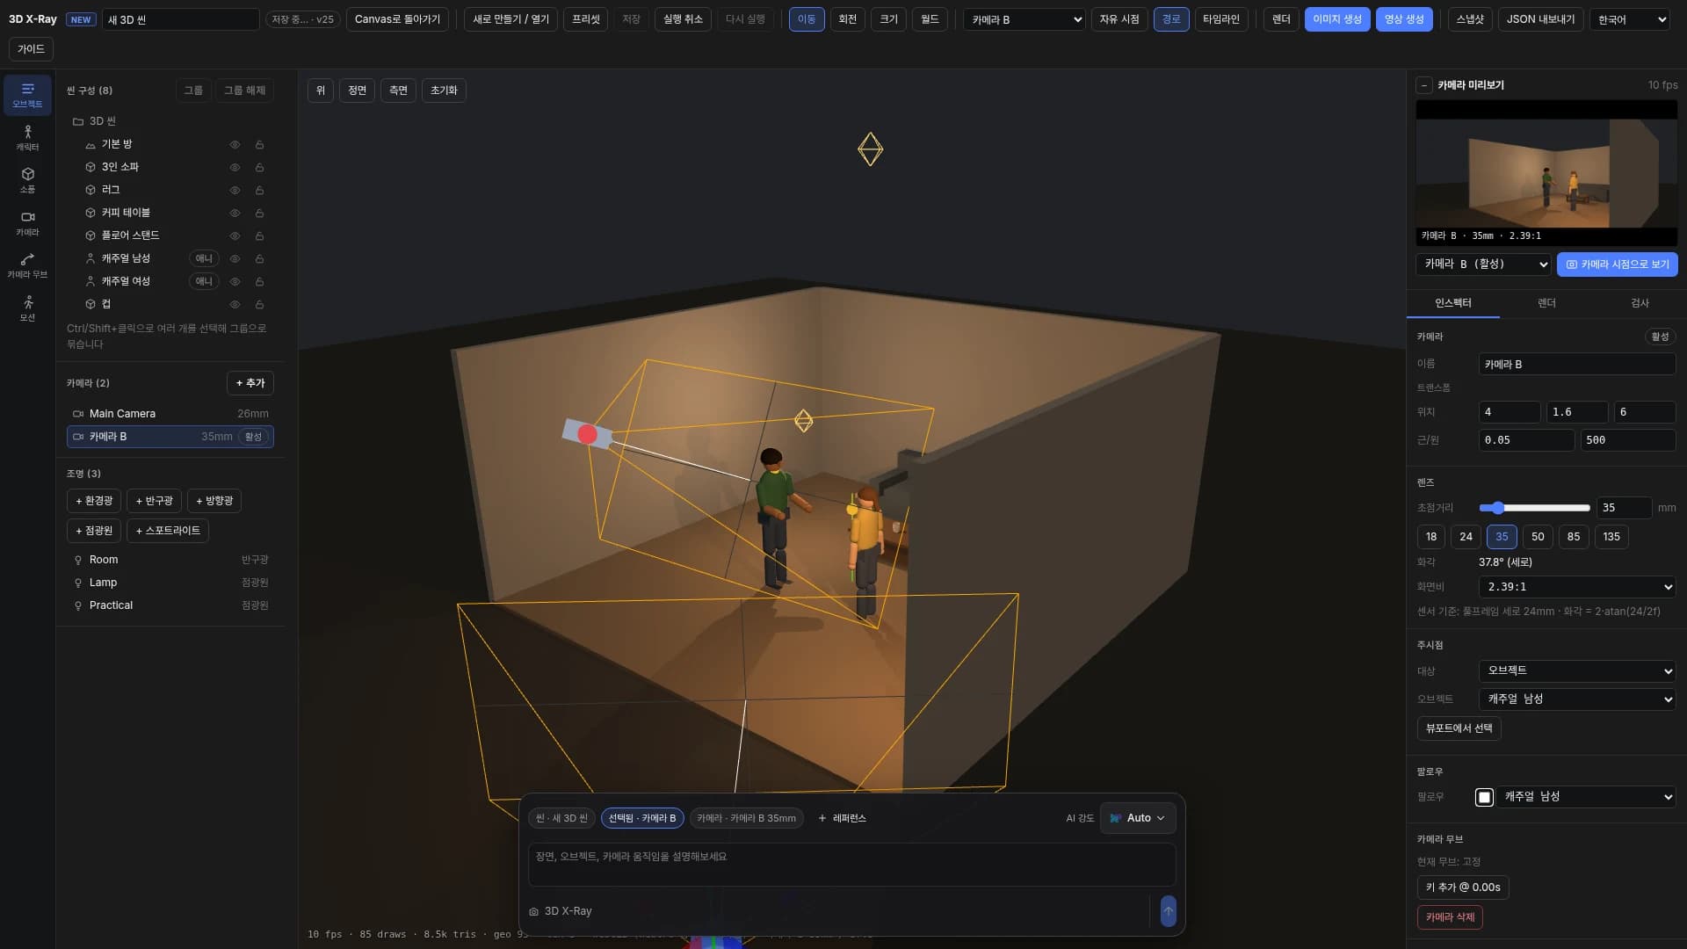This screenshot has width=1687, height=949.
Task: Open the 카메라 B dropdown in top toolbar
Action: (1025, 19)
